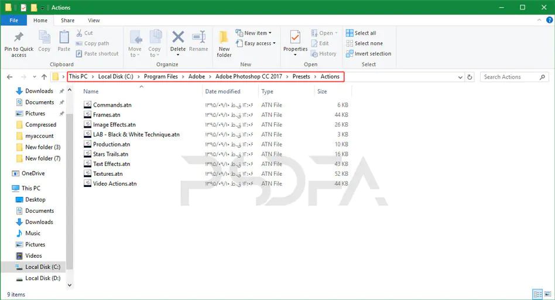The width and height of the screenshot is (555, 300).
Task: Open the Easy access dropdown
Action: pos(256,43)
